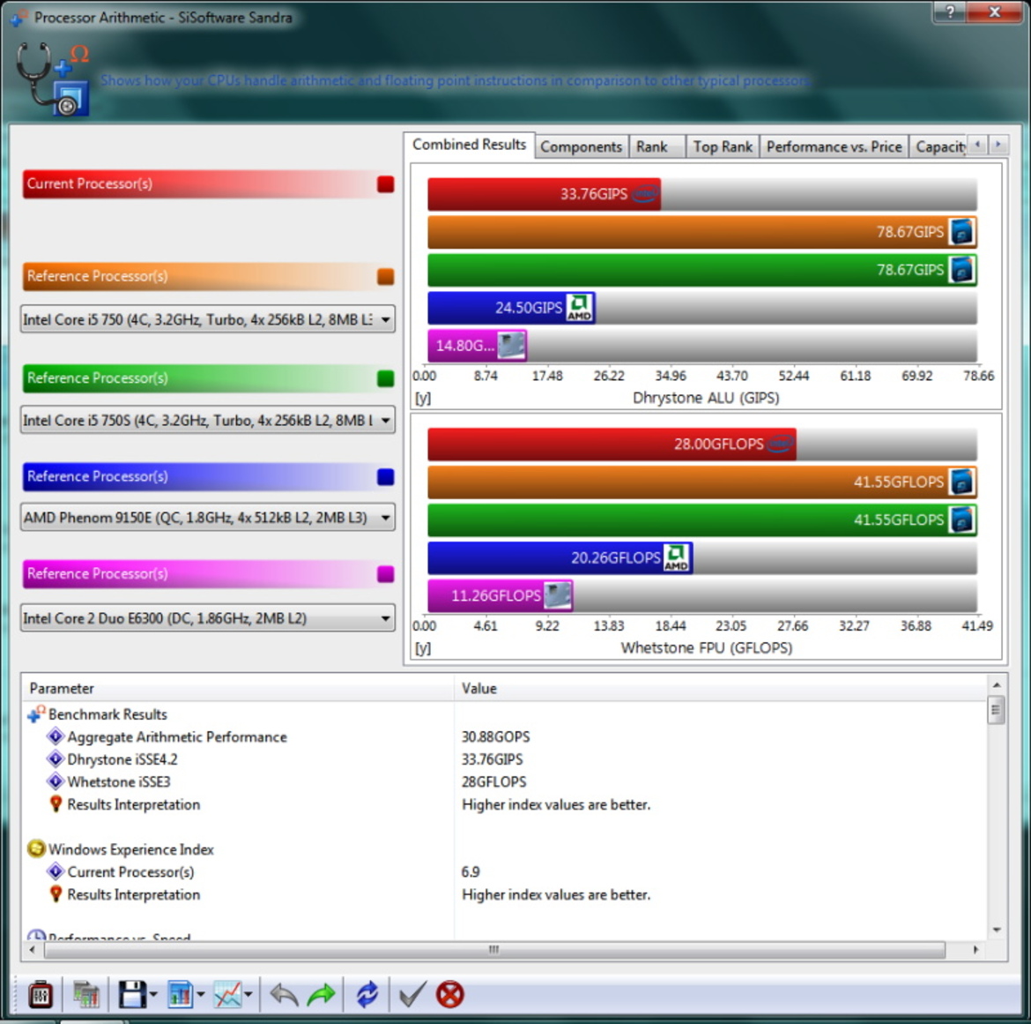Viewport: 1031px width, 1024px height.
Task: Click the Processor Arithmetic title bar app icon
Action: pos(19,17)
